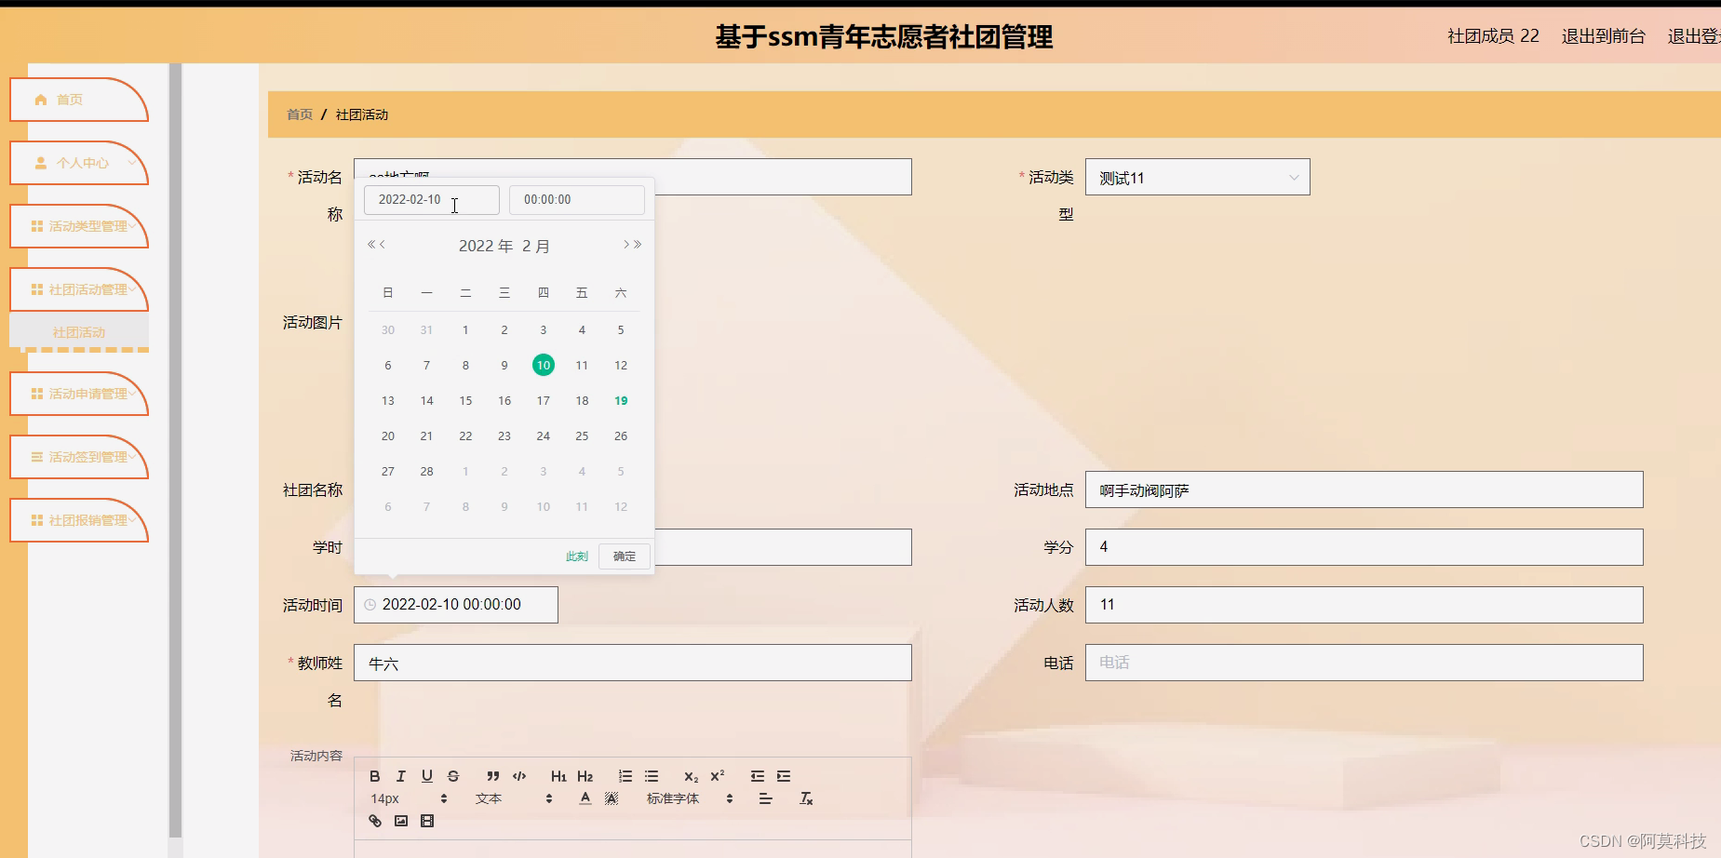Expand 活动申请管理 sidebar menu
This screenshot has width=1721, height=858.
(78, 394)
